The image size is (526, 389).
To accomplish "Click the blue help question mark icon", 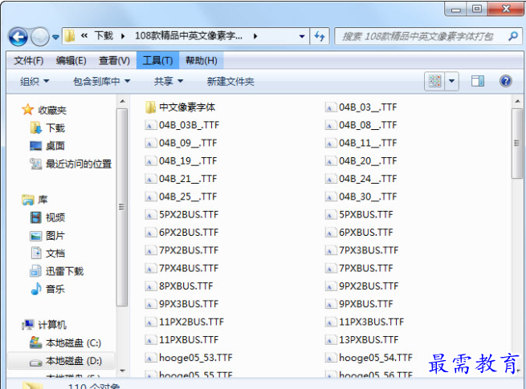I will [506, 81].
